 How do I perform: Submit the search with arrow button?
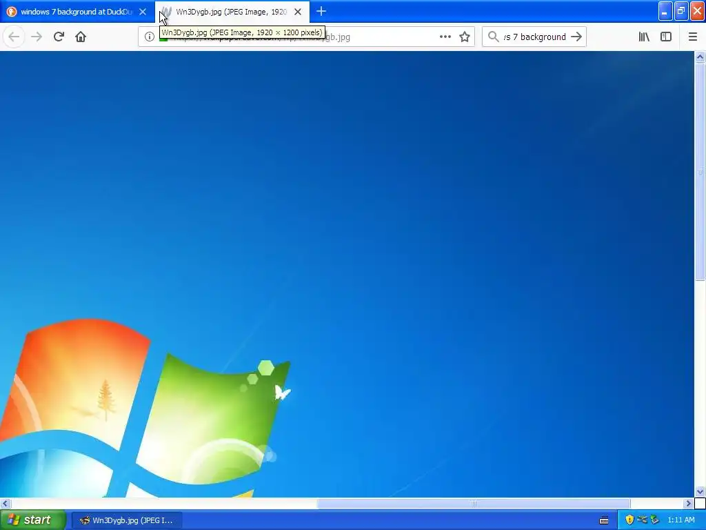576,37
